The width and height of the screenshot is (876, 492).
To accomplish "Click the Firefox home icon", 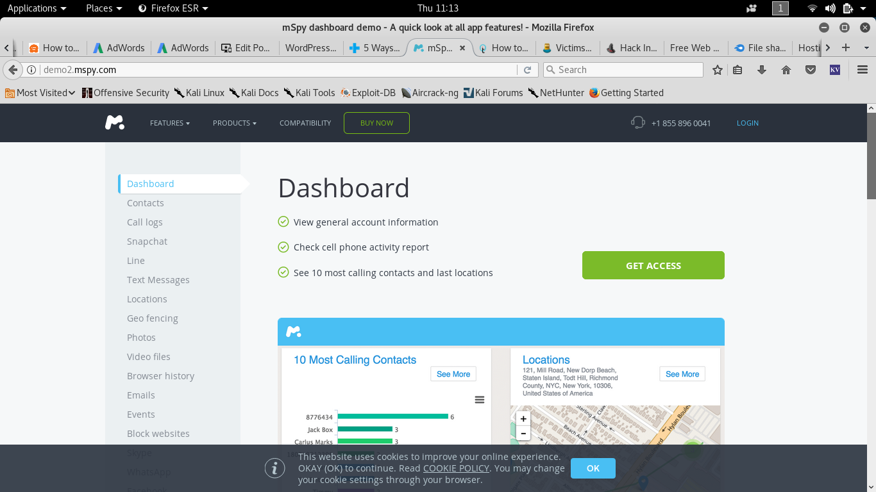I will click(786, 70).
